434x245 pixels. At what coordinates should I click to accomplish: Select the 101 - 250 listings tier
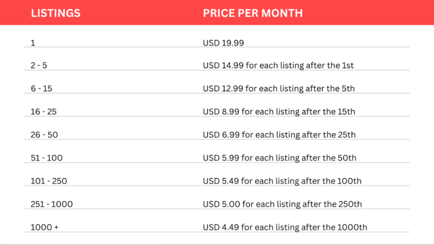point(49,181)
